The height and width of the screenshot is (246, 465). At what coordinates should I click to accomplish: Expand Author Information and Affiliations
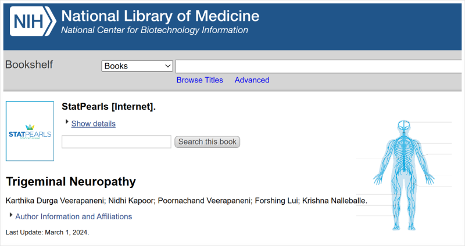73,216
